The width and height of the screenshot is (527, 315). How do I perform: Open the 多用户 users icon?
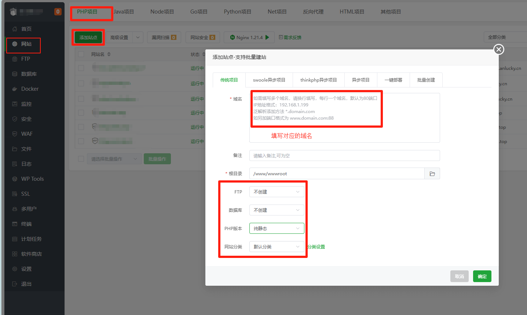(15, 209)
